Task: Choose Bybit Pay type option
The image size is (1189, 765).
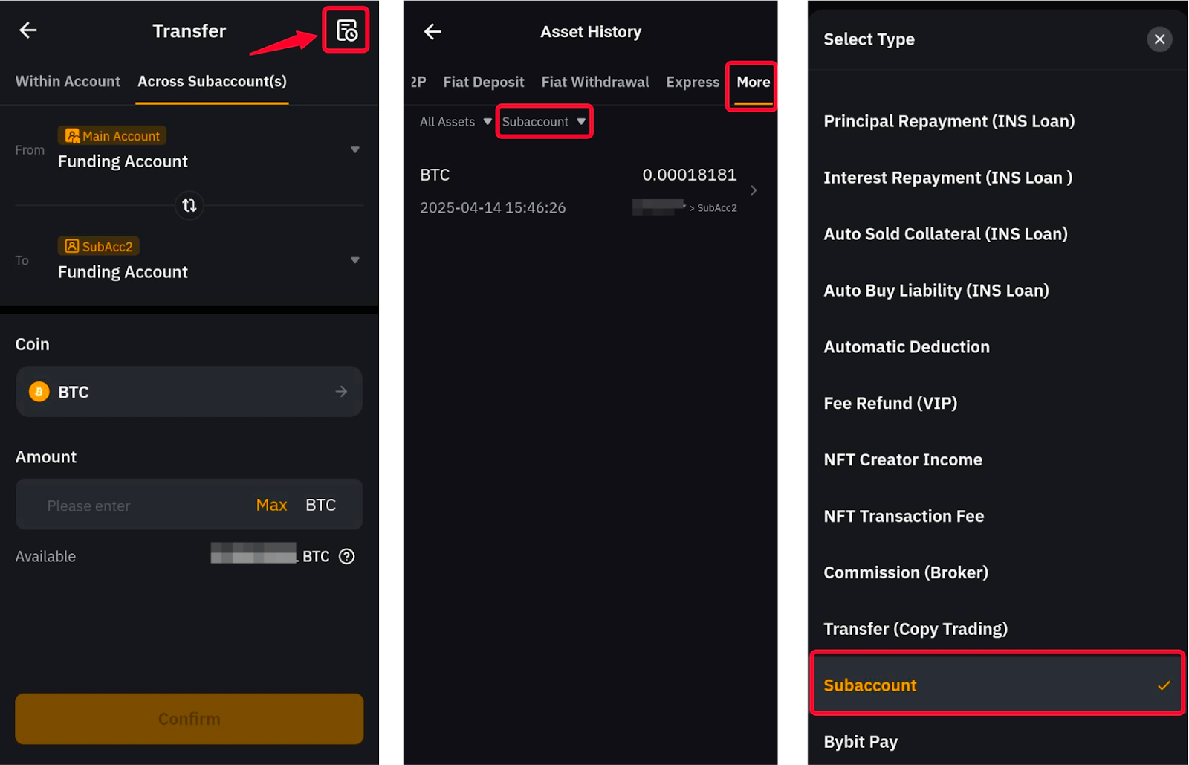Action: tap(861, 741)
